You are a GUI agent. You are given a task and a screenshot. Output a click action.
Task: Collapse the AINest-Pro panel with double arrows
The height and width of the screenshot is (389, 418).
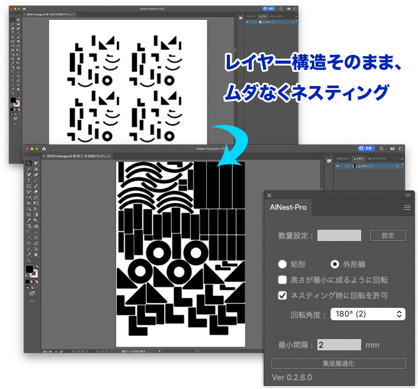point(407,195)
